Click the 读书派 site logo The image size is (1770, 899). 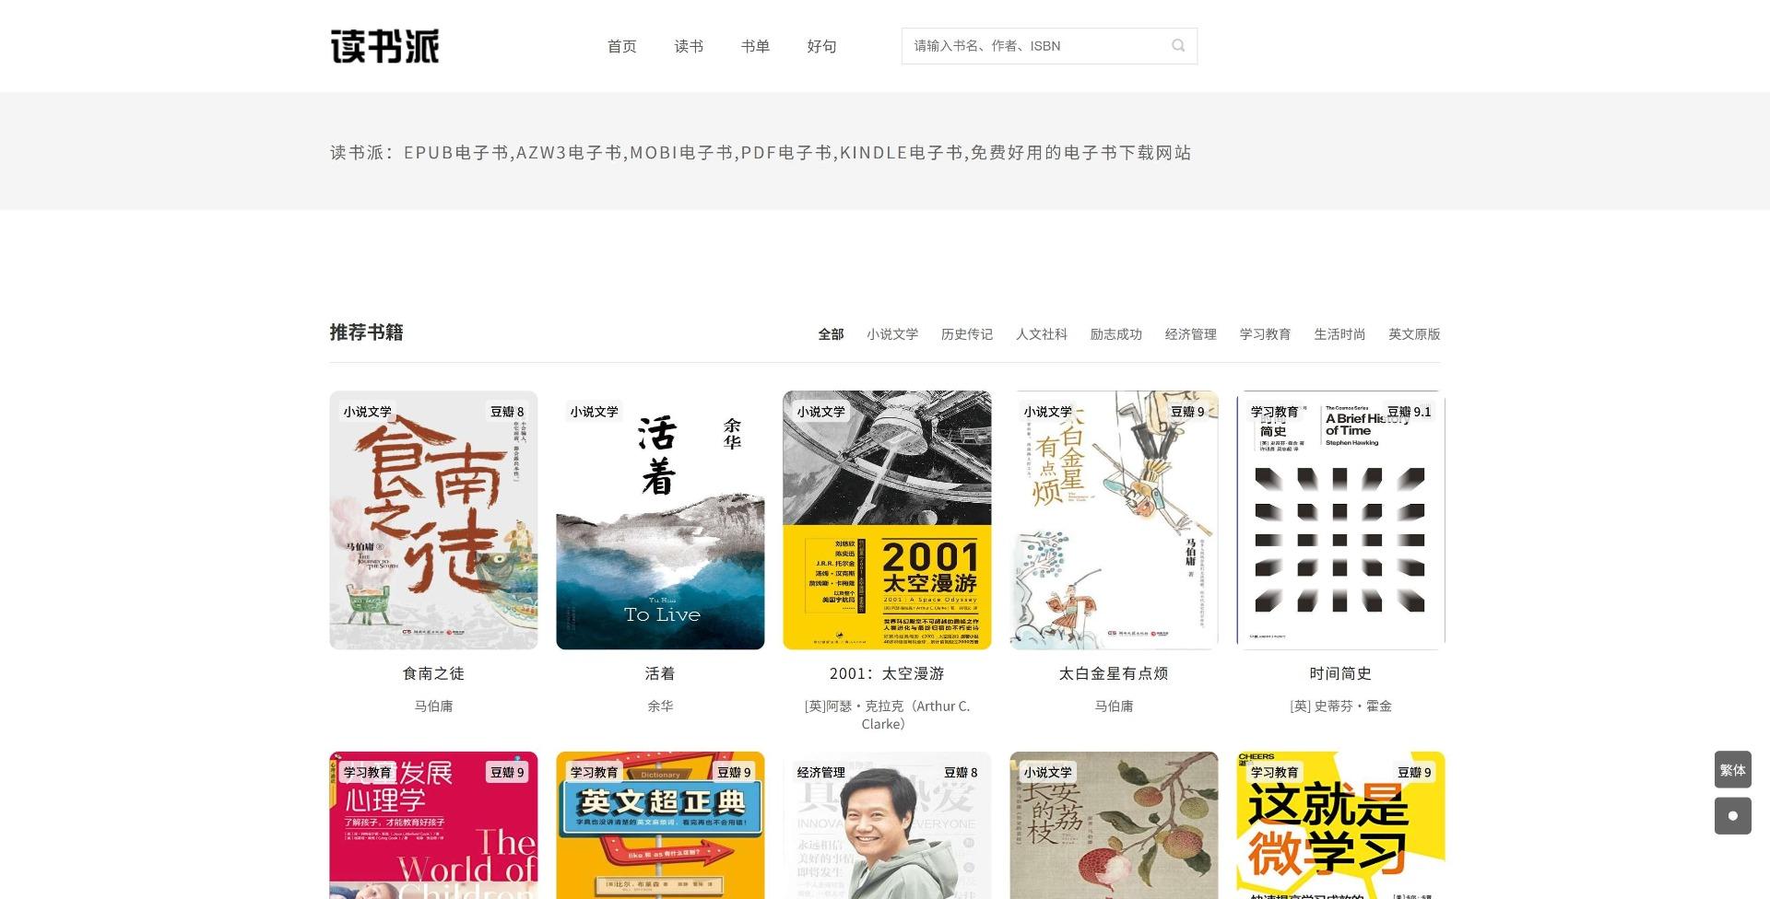384,46
